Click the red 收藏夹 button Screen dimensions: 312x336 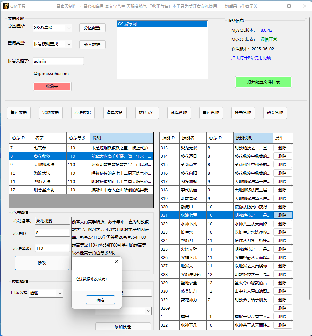[x=52, y=86]
